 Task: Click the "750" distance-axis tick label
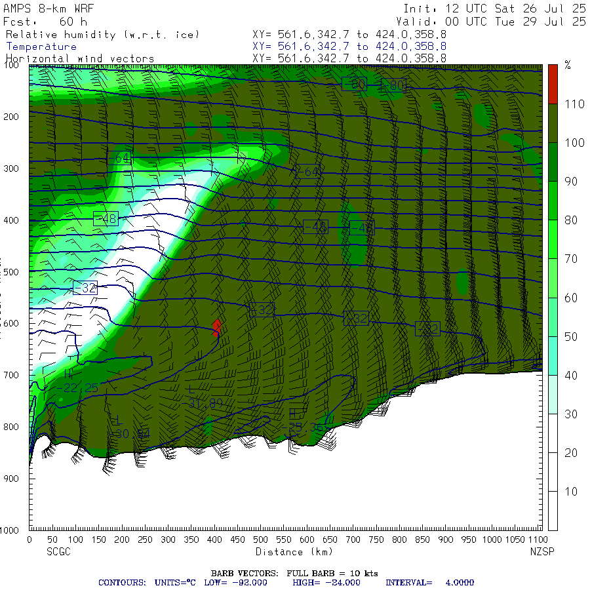click(x=376, y=540)
